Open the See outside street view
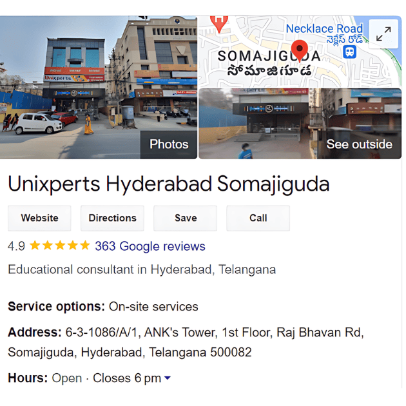This screenshot has height=406, width=406. pyautogui.click(x=300, y=124)
